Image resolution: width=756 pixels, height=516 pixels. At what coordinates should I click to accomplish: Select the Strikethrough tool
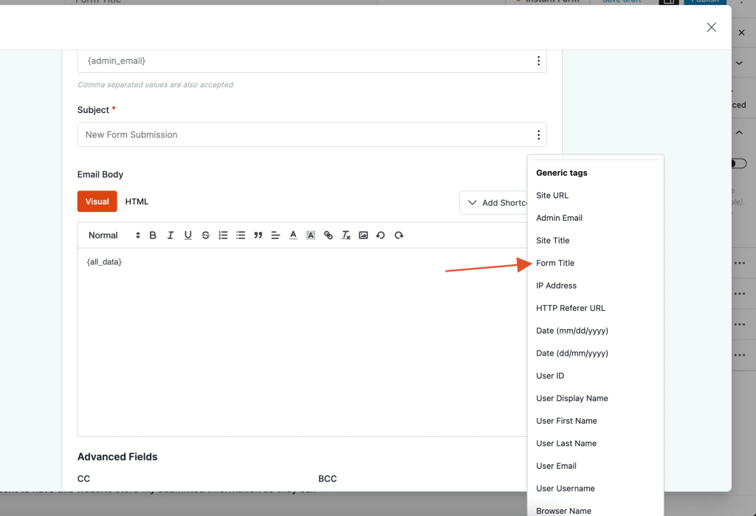click(x=205, y=235)
